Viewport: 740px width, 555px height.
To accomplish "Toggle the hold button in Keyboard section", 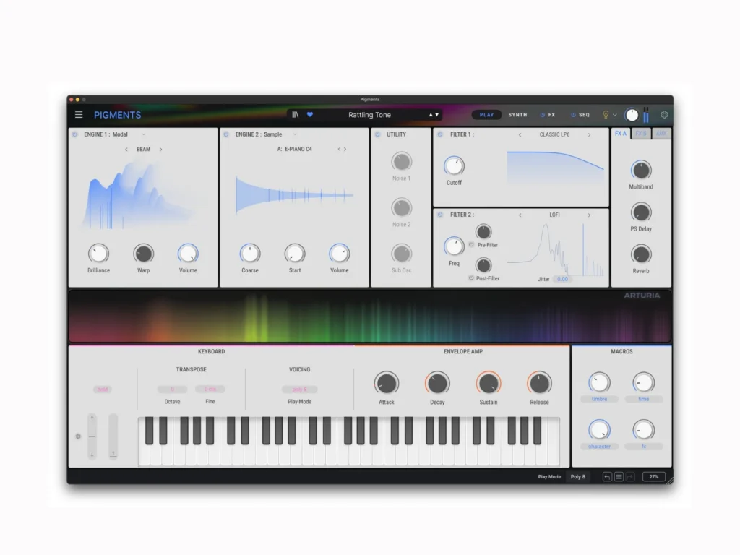I will point(103,390).
